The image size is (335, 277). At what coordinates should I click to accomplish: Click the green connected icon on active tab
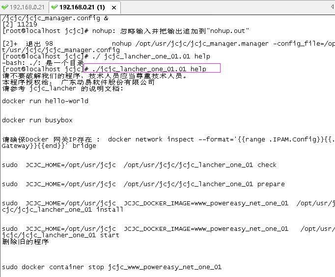tap(55, 7)
